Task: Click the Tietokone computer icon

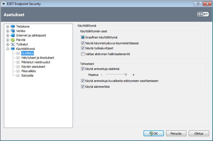Action: [x=13, y=26]
